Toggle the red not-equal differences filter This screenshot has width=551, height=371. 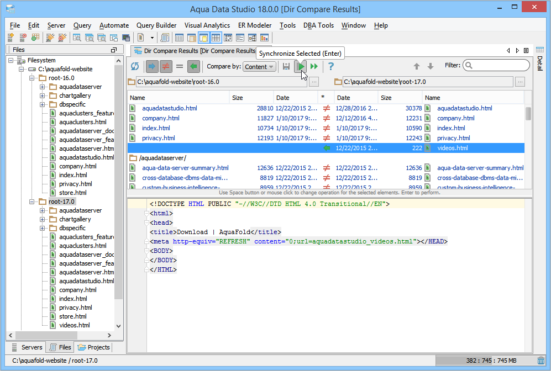(165, 66)
